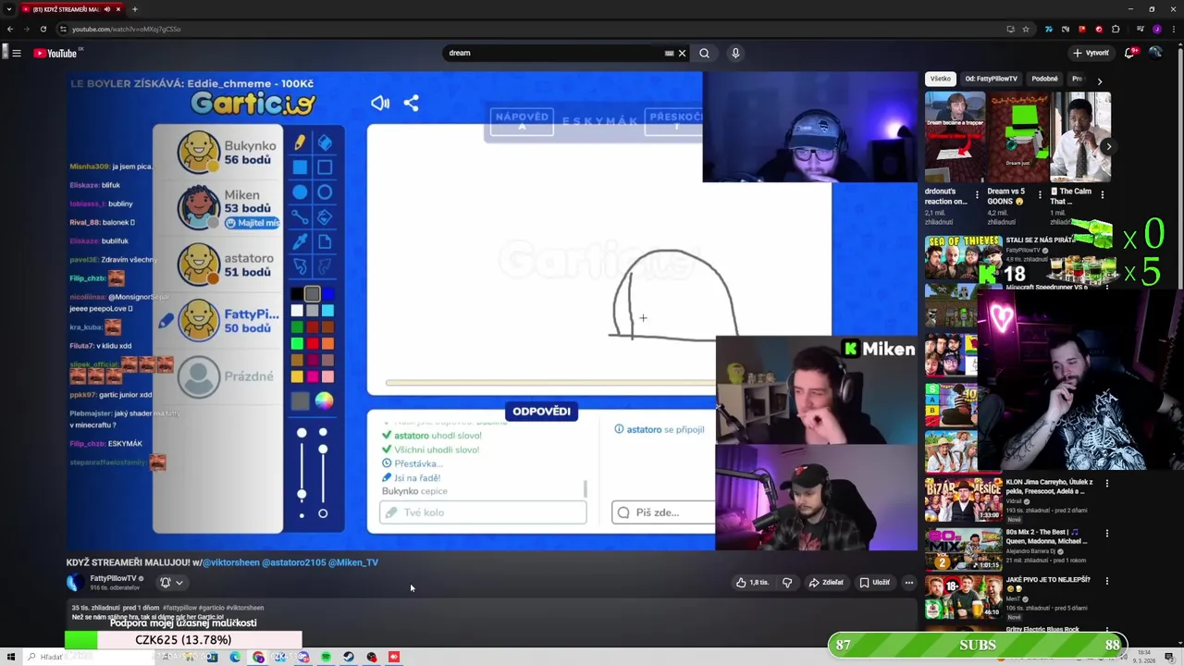Open the @Miken_TV channel link
This screenshot has width=1184, height=666.
pos(352,562)
